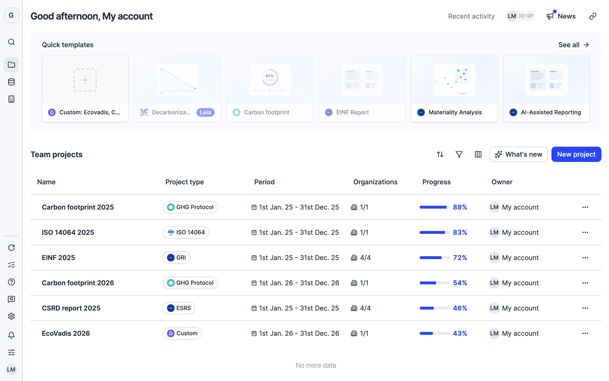Open the notifications bell icon
This screenshot has height=381, width=609.
tap(11, 335)
